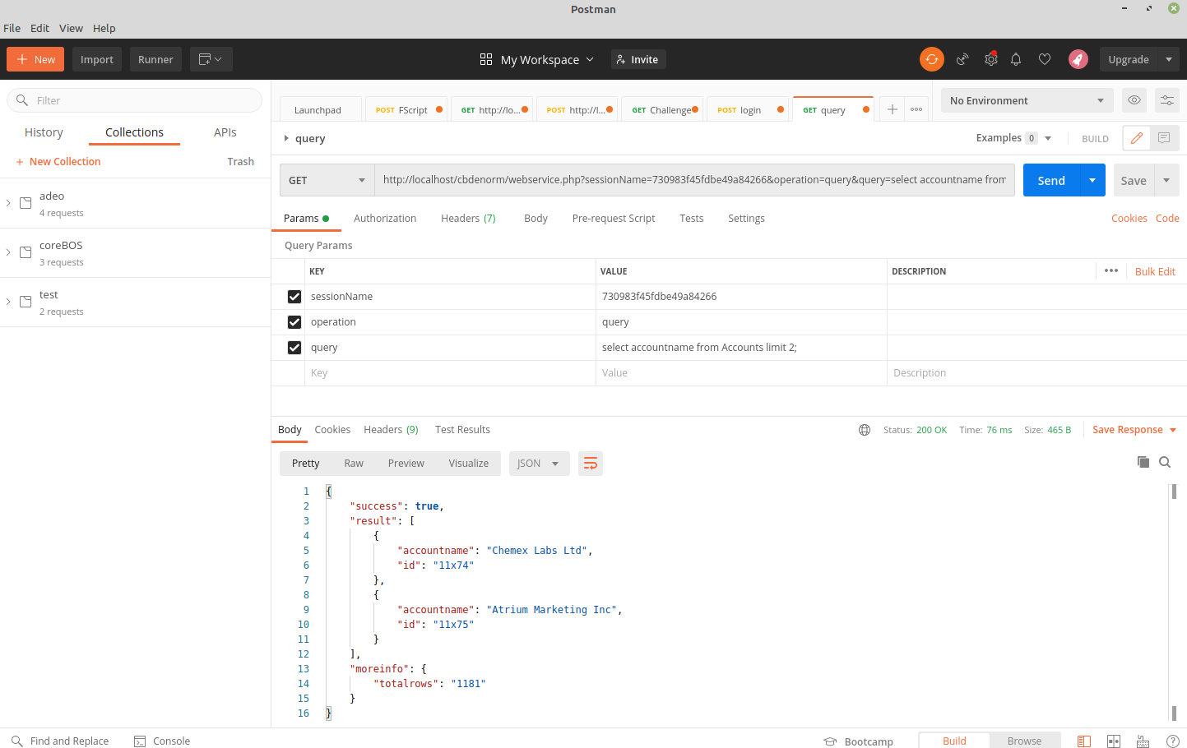
Task: Open the GET method dropdown
Action: (327, 180)
